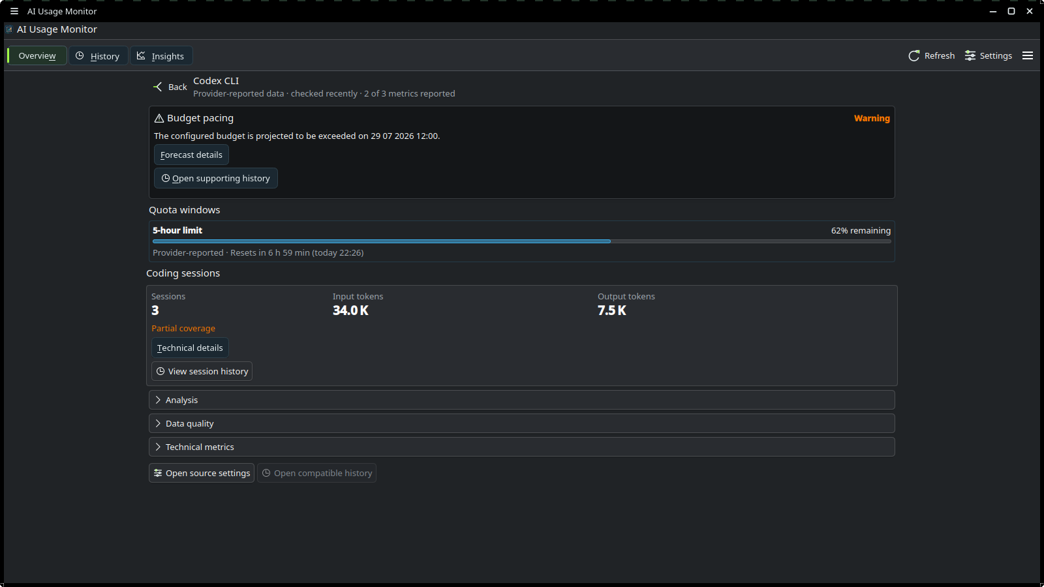Click the 5-hour limit progress bar
Viewport: 1044px width, 587px height.
point(521,241)
